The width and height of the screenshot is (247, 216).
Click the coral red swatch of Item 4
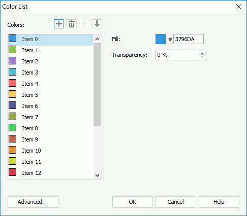(13, 83)
